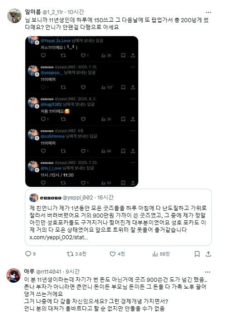Viewport: 229px width, 313px height.
Task: Open 일이름 puppy profile avatar
Action: pyautogui.click(x=14, y=16)
